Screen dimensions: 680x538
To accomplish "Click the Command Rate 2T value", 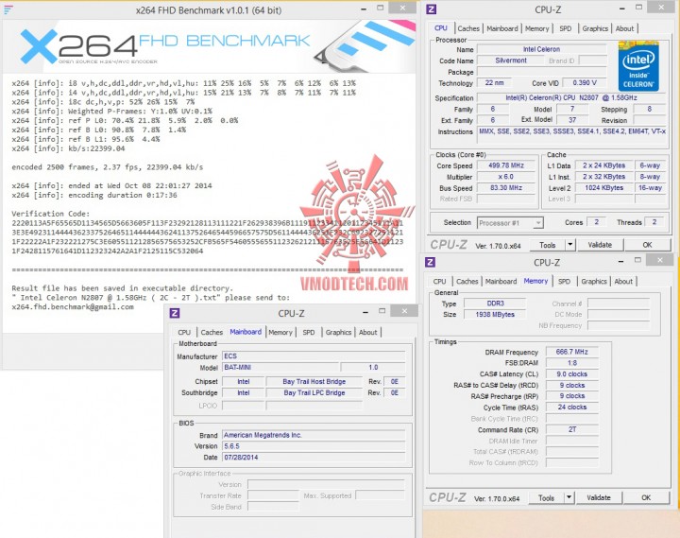I will (x=572, y=429).
